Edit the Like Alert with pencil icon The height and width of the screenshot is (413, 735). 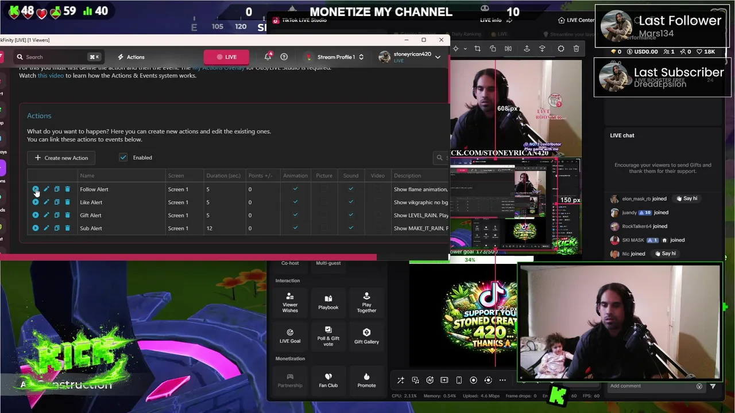pos(47,202)
